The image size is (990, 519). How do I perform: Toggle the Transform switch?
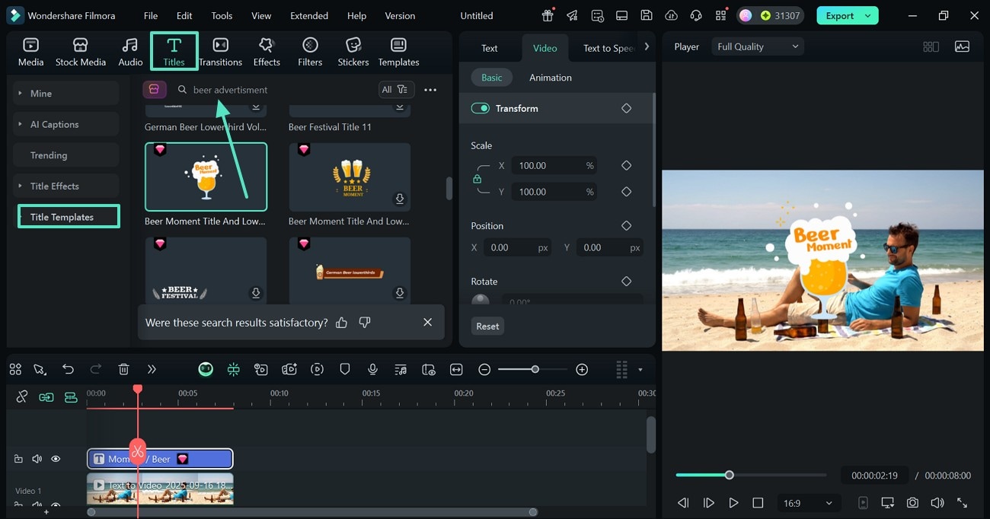pyautogui.click(x=481, y=108)
